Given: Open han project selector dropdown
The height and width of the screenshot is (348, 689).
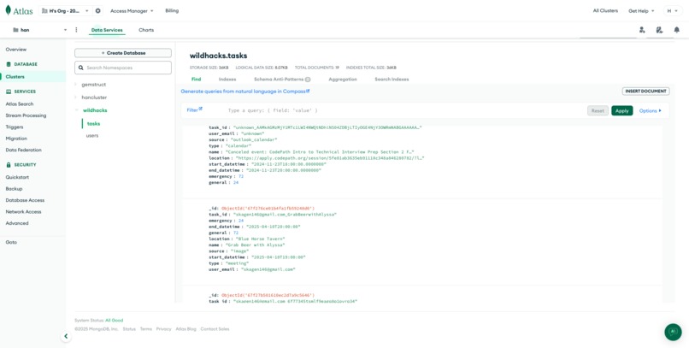Looking at the screenshot, I should (x=39, y=30).
